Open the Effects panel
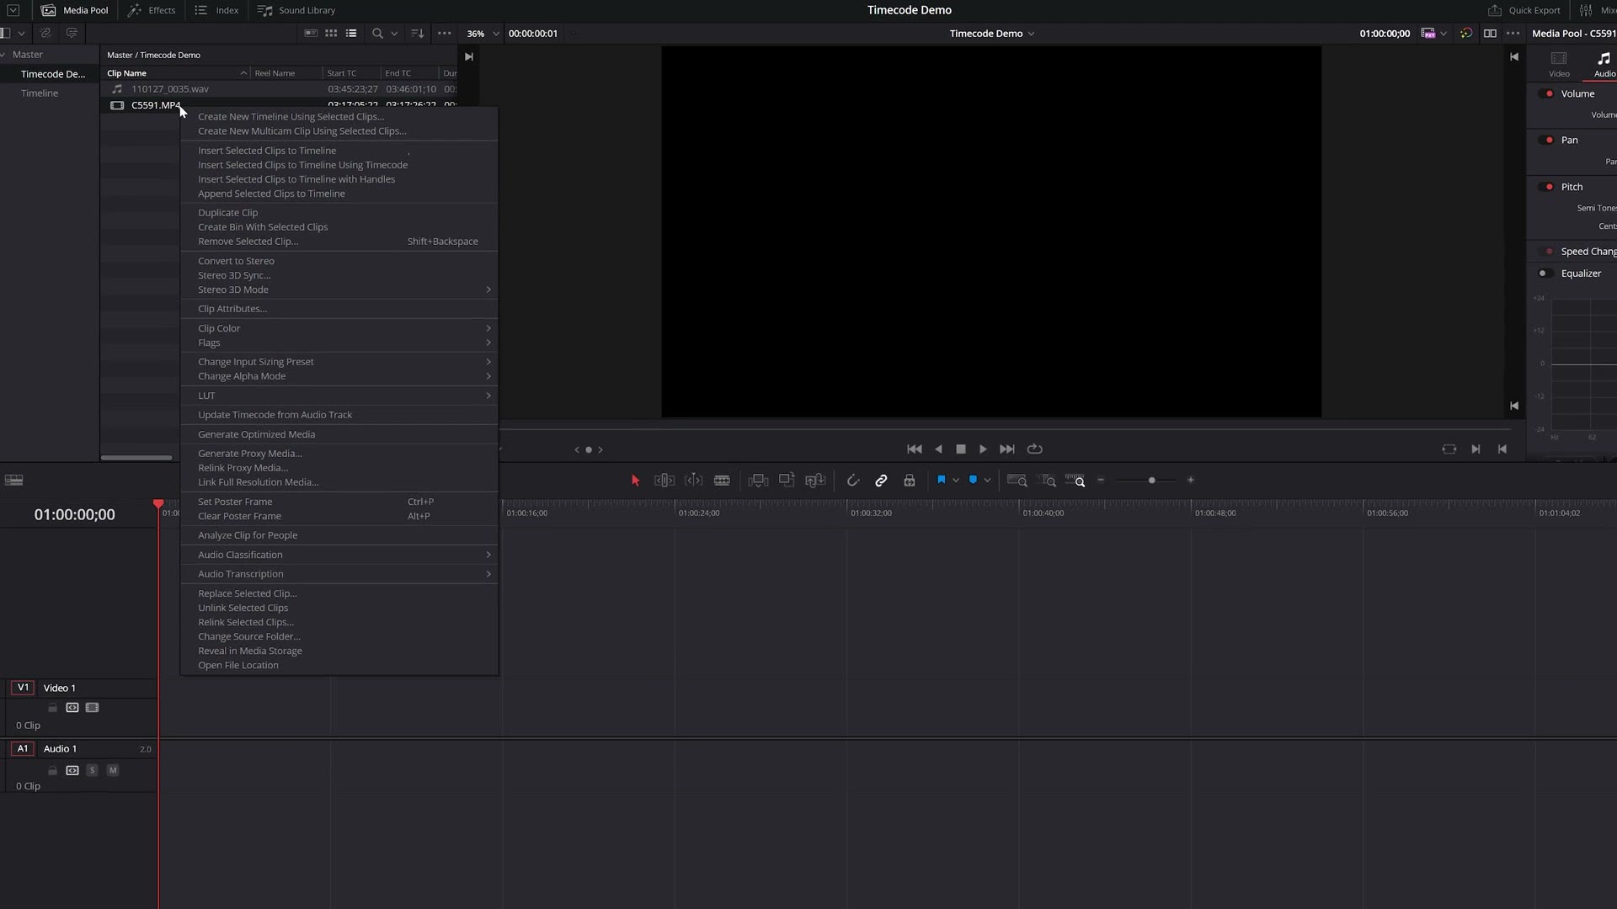Screen dimensions: 1617x909 [152, 10]
